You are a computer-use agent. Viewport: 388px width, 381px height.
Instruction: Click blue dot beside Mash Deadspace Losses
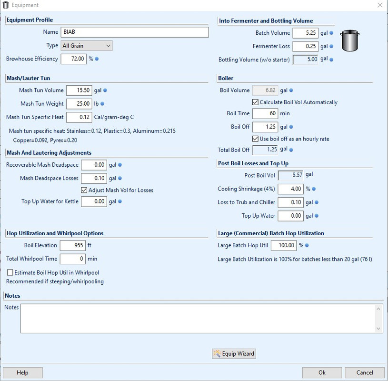point(120,178)
